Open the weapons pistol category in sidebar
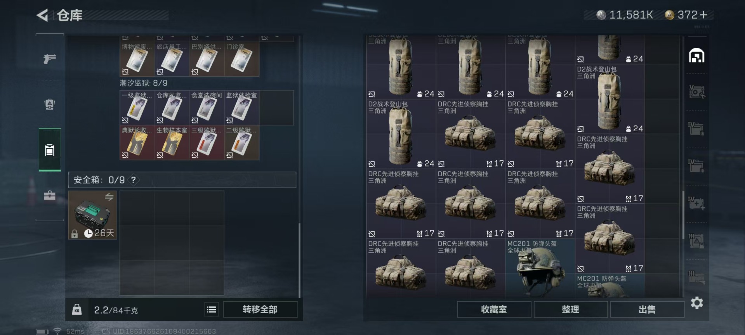 50,59
